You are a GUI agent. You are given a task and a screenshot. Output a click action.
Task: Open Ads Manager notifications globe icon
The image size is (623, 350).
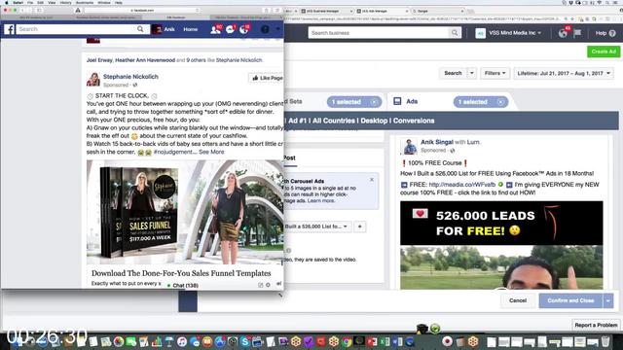(563, 33)
